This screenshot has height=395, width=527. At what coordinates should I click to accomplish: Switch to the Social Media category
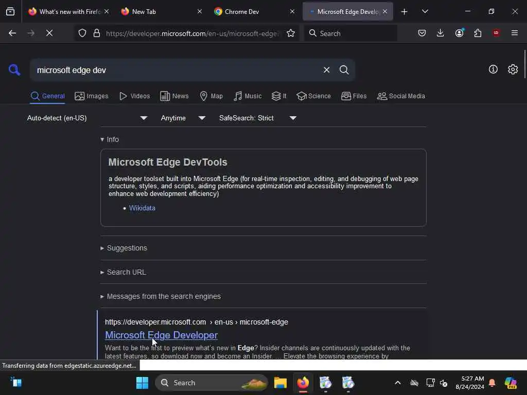(x=401, y=96)
